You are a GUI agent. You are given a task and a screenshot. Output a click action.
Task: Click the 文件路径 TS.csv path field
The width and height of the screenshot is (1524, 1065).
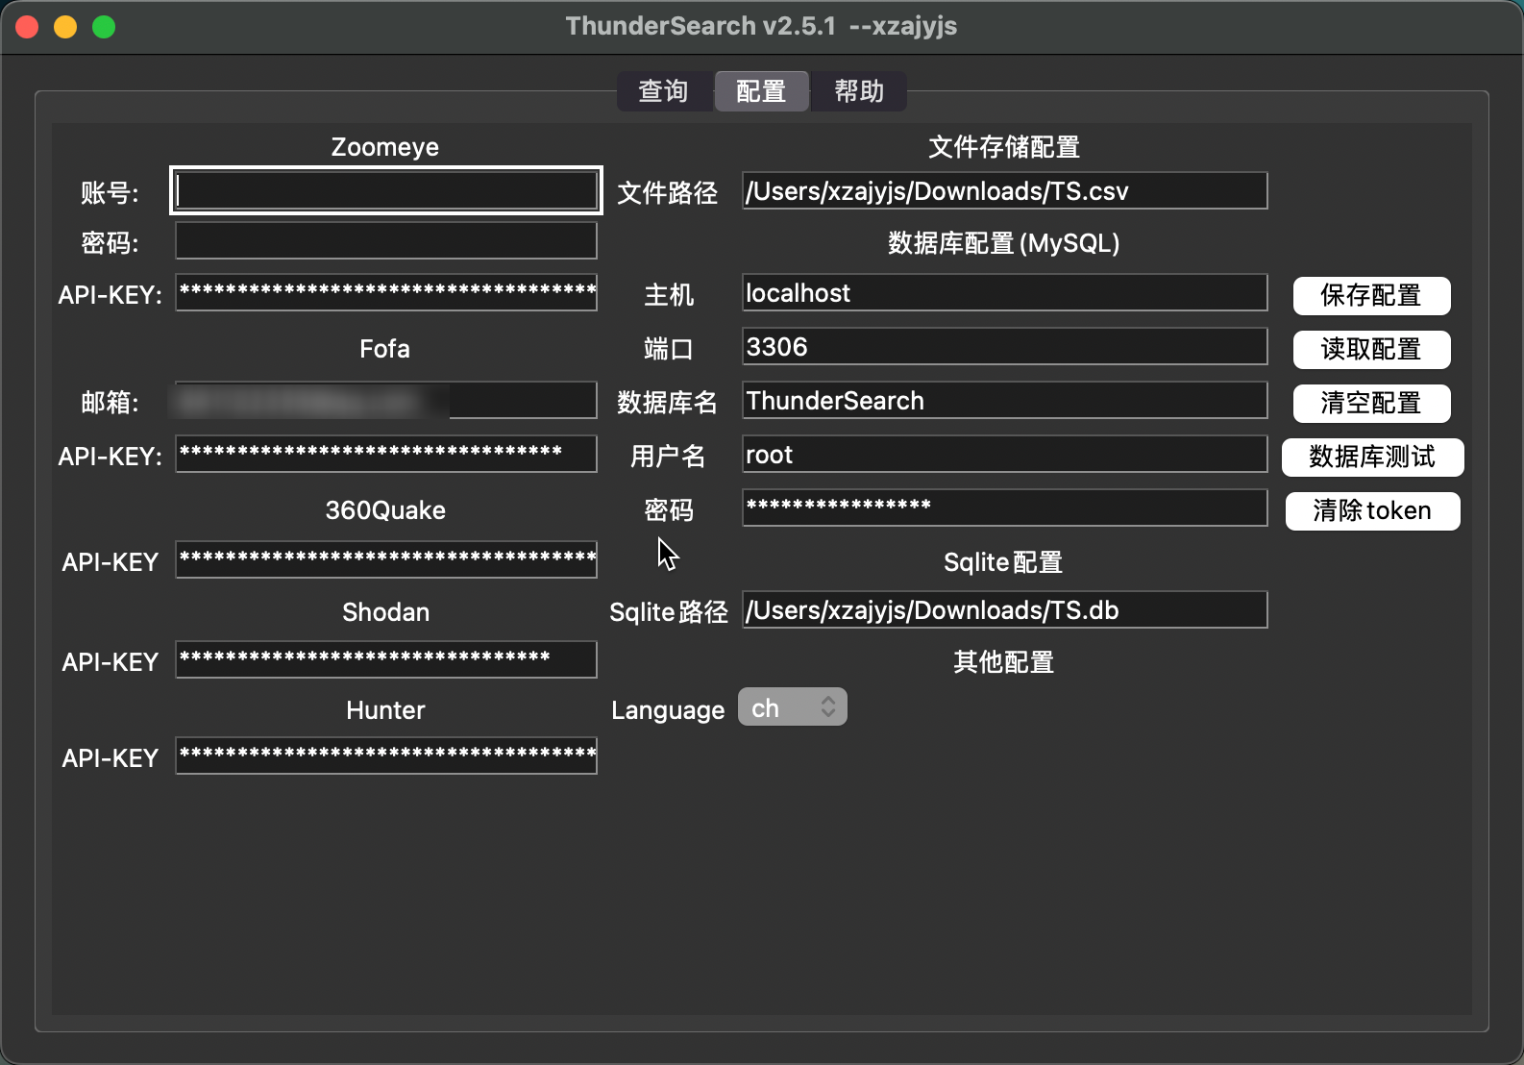(1005, 190)
